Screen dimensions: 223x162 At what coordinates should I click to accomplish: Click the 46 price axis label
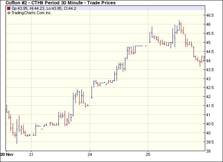(x=209, y=25)
